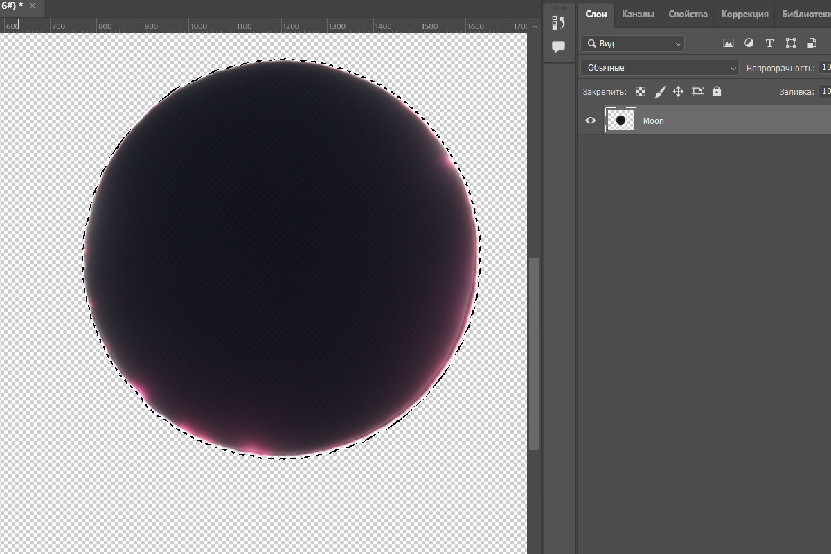Open the blend mode dropdown "Обычные"
This screenshot has height=554, width=831.
(661, 68)
